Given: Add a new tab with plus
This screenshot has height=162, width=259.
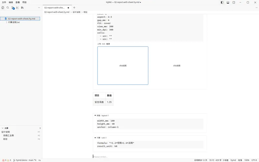Looking at the screenshot, I should coord(74,7).
